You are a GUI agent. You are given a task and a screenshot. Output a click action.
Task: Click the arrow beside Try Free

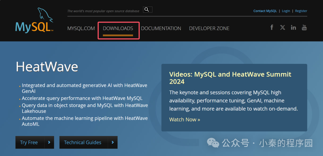click(49, 142)
